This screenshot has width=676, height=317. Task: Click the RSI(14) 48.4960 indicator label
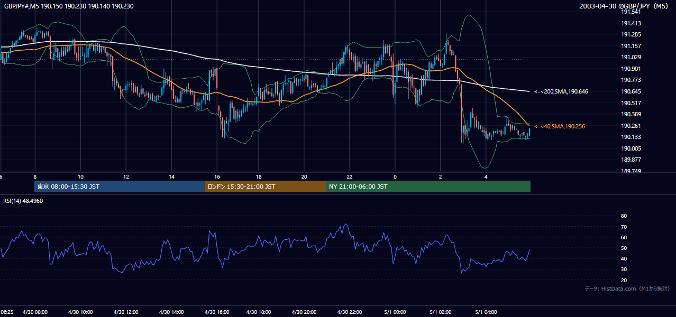(x=23, y=201)
